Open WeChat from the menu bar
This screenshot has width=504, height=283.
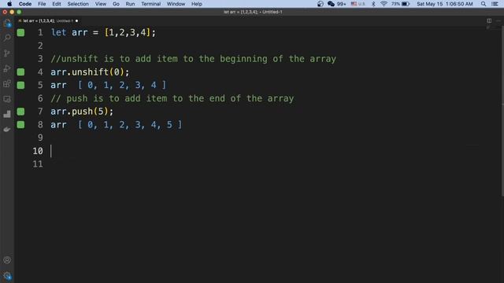pos(331,4)
